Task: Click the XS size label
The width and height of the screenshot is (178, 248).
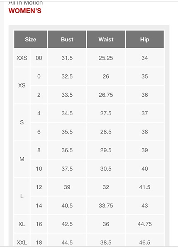Action: (22, 86)
